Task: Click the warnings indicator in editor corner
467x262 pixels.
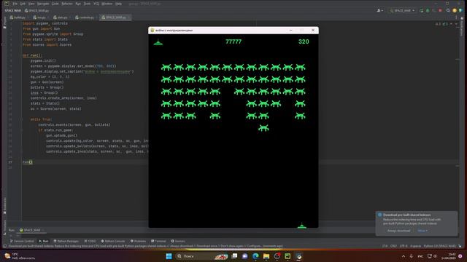Action: tap(442, 24)
